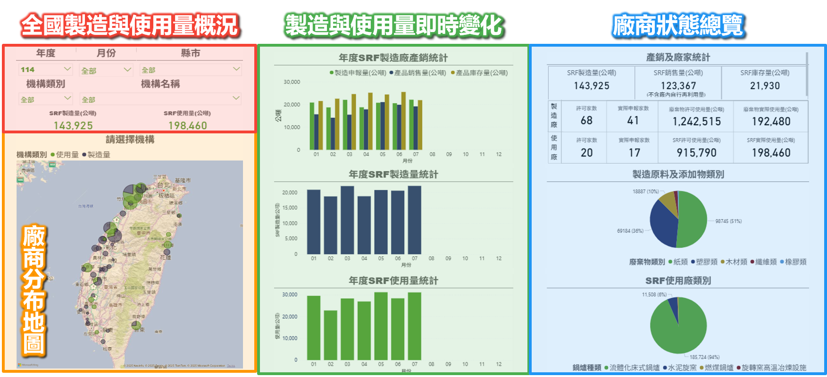
Task: Click Terms link on the map
Action: tap(231, 366)
